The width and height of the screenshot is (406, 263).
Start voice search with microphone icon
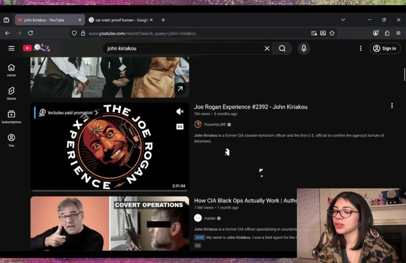[304, 48]
